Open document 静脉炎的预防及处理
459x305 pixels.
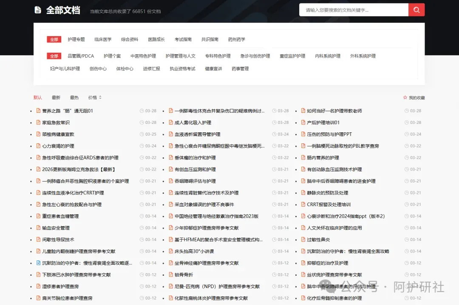[327, 193]
